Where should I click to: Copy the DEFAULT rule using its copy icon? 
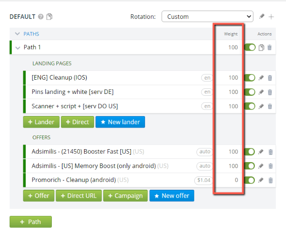click(x=49, y=17)
